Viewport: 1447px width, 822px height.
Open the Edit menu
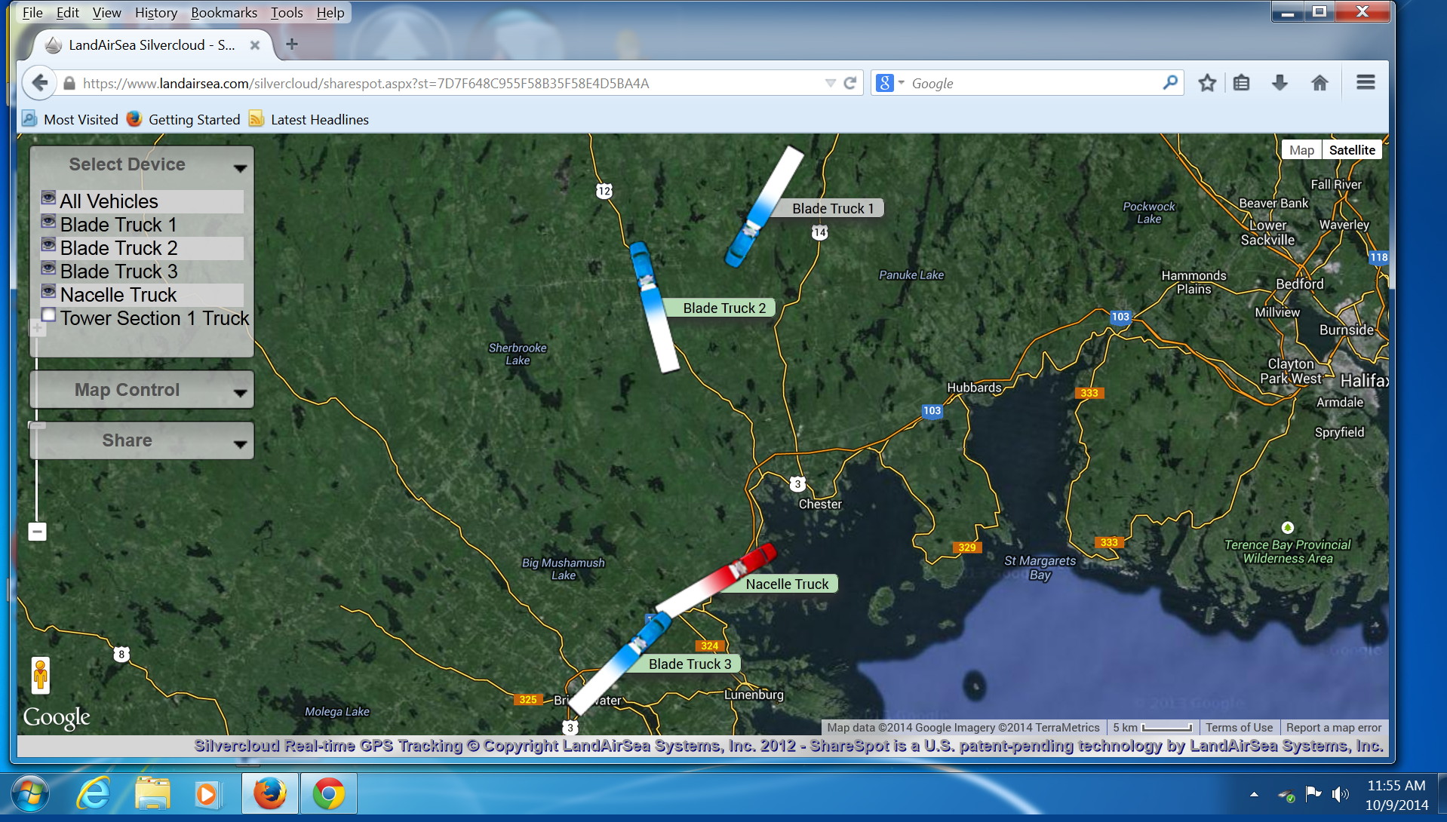click(x=67, y=13)
